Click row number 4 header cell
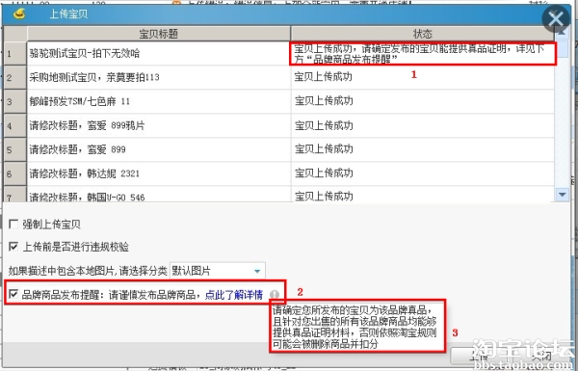The width and height of the screenshot is (578, 371). (15, 125)
